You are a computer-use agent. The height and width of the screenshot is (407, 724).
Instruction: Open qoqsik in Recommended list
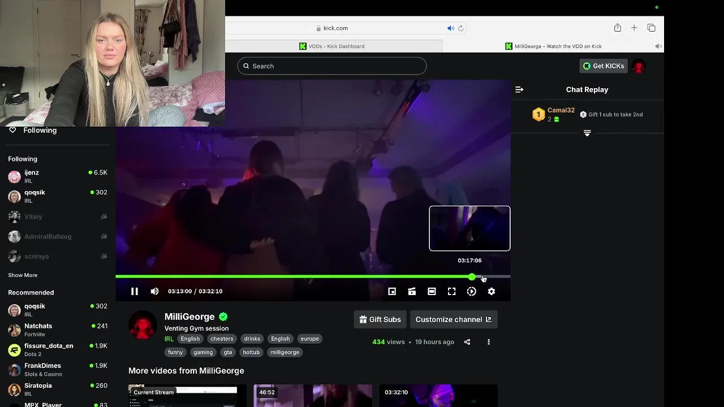(x=58, y=310)
